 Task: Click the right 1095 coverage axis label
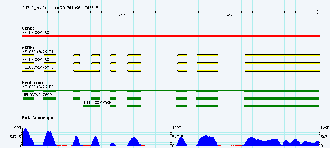pos(325,128)
